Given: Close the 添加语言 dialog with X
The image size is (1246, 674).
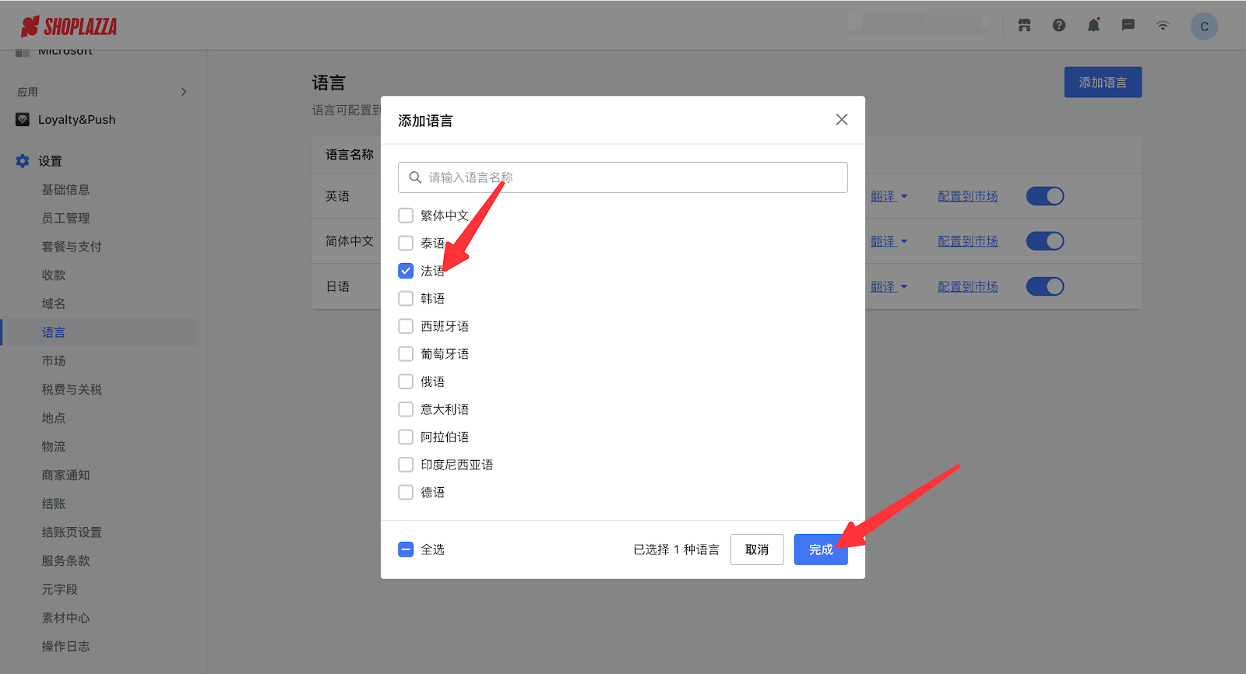Looking at the screenshot, I should [x=841, y=120].
